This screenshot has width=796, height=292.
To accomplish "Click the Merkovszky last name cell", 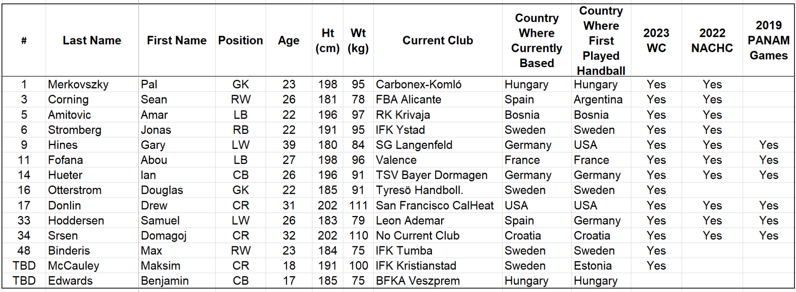I will (78, 85).
